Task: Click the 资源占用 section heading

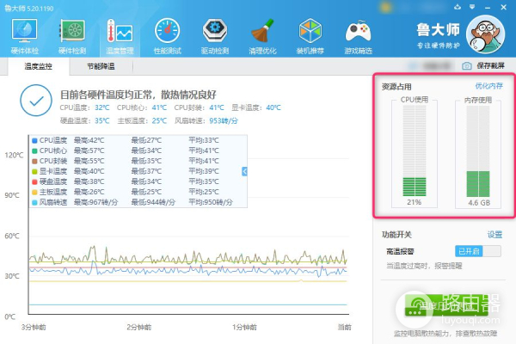Action: click(x=396, y=87)
